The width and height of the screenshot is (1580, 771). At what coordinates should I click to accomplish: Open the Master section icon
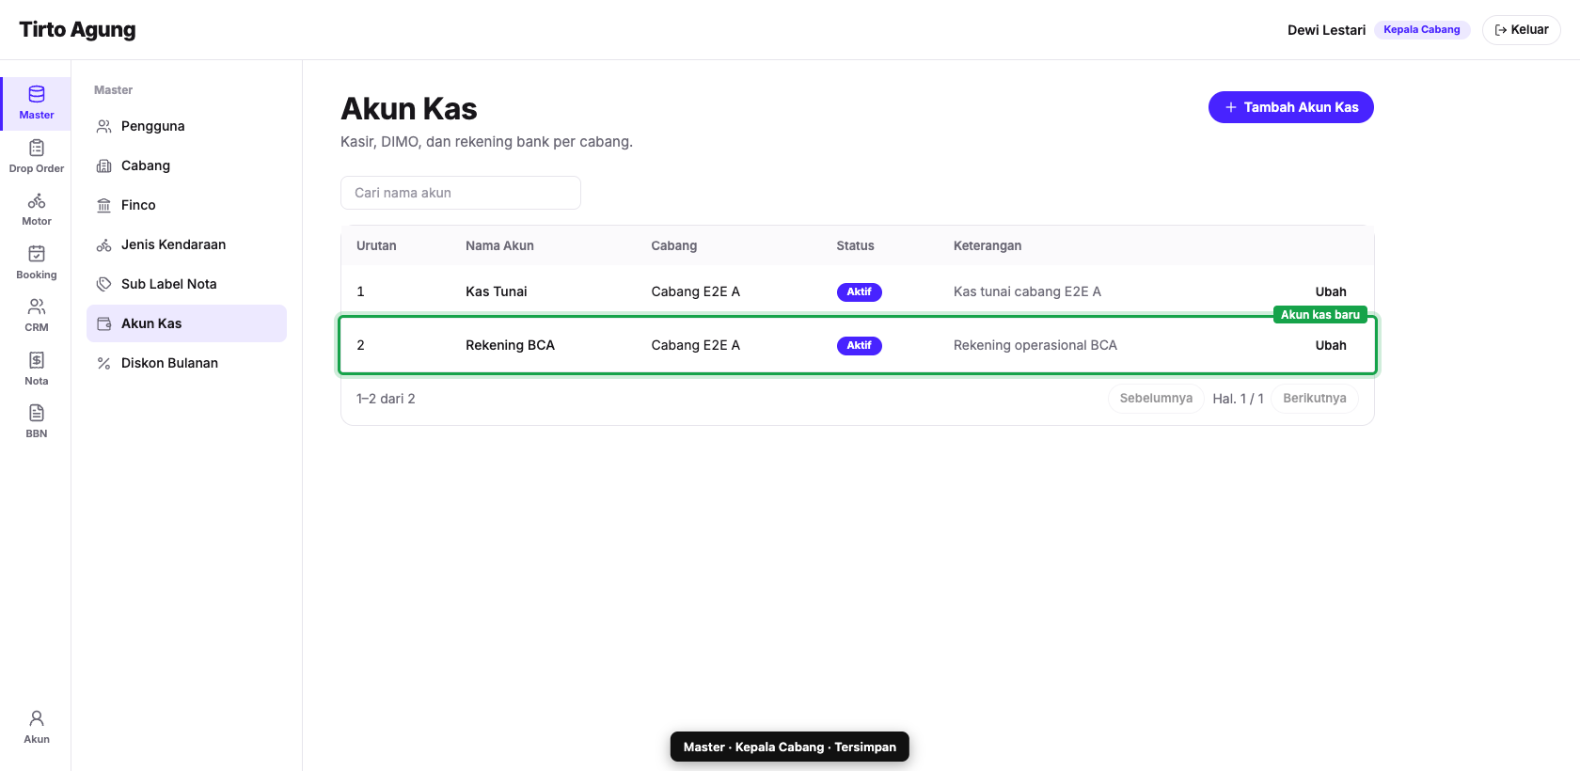pyautogui.click(x=37, y=94)
